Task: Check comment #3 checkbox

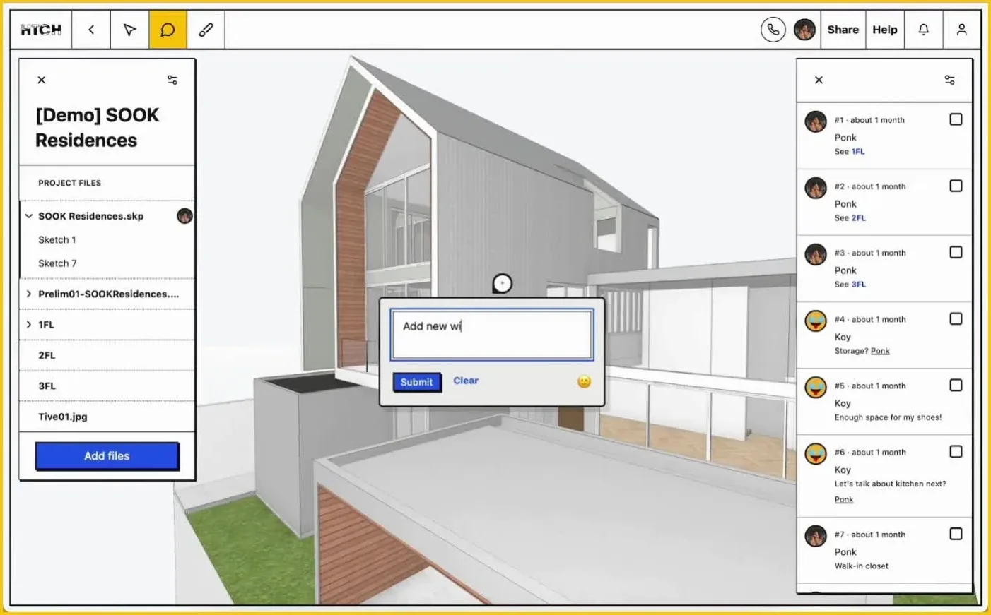Action: [x=956, y=252]
